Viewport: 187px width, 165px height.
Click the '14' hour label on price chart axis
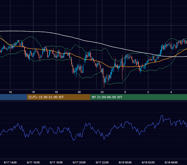tap(10, 92)
